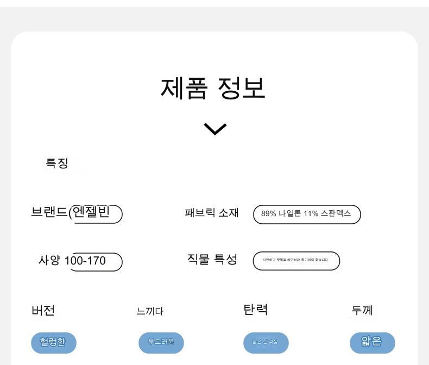
Task: Click the 제품 정보 heading
Action: click(213, 88)
